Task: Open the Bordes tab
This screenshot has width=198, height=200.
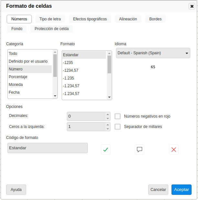Action: point(155,19)
